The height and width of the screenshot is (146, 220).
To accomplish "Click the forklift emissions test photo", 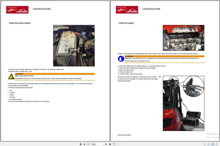I will coord(184,104).
